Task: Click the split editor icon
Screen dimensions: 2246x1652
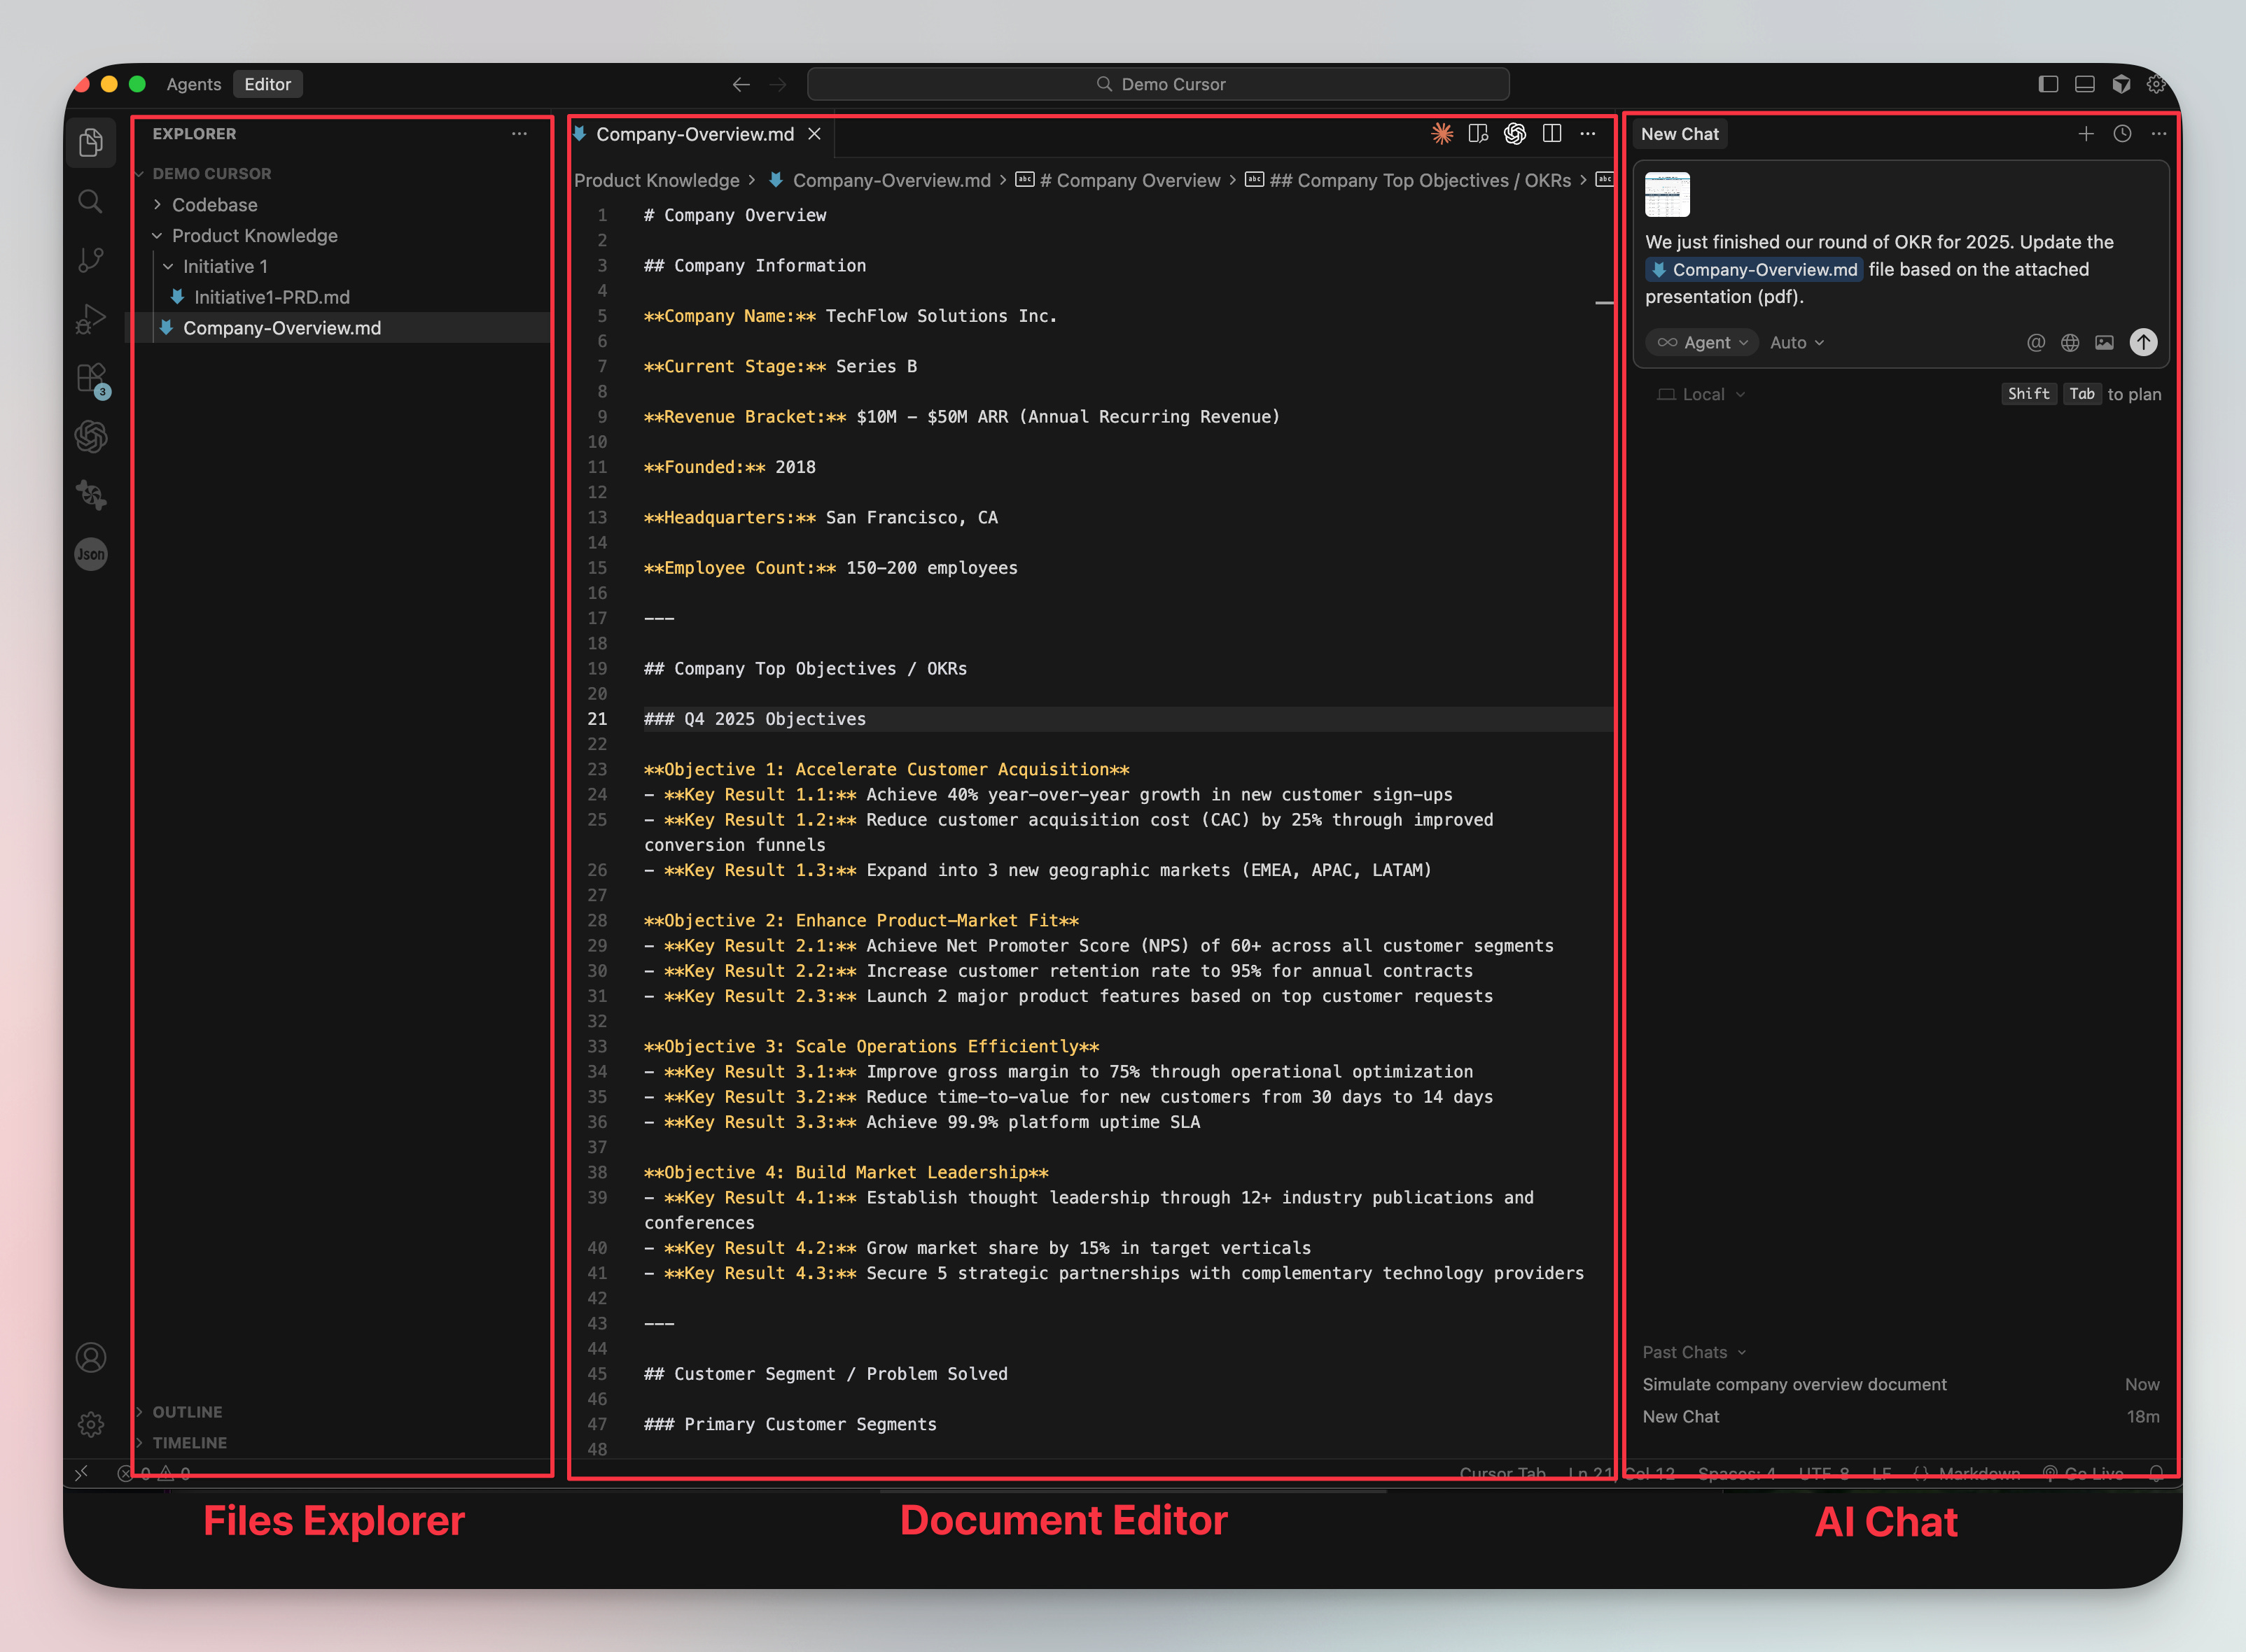Action: click(1551, 134)
